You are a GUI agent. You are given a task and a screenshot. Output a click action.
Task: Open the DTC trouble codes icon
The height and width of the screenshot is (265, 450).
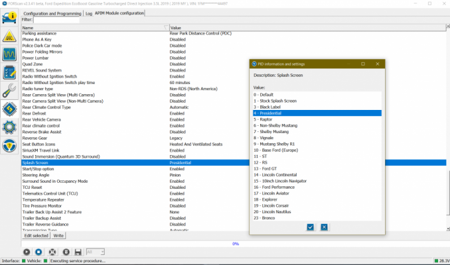[9, 36]
